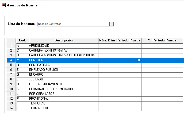Select code cell L for POR OBRA LABOR
184x113 pixels.
pos(22,94)
